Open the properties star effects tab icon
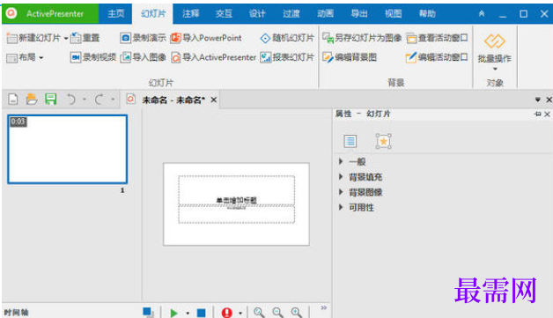This screenshot has height=318, width=553. 383,141
